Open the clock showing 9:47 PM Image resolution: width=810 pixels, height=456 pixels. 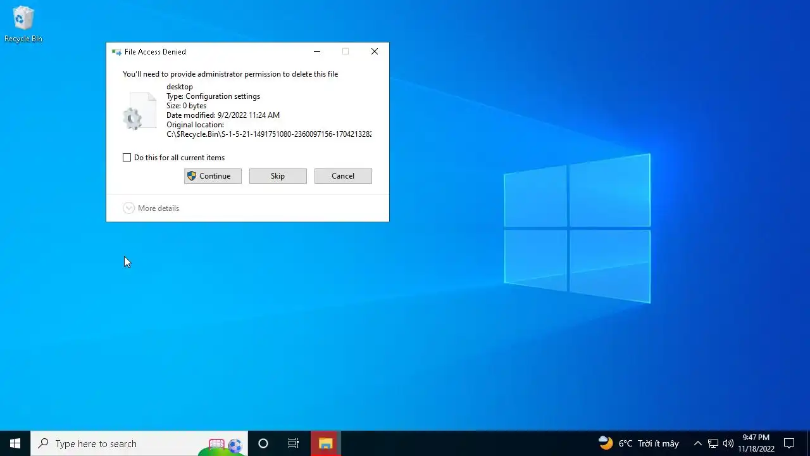tap(756, 443)
